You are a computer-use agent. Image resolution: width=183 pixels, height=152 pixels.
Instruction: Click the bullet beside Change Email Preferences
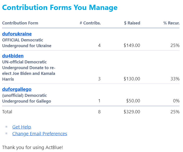click(x=6, y=134)
